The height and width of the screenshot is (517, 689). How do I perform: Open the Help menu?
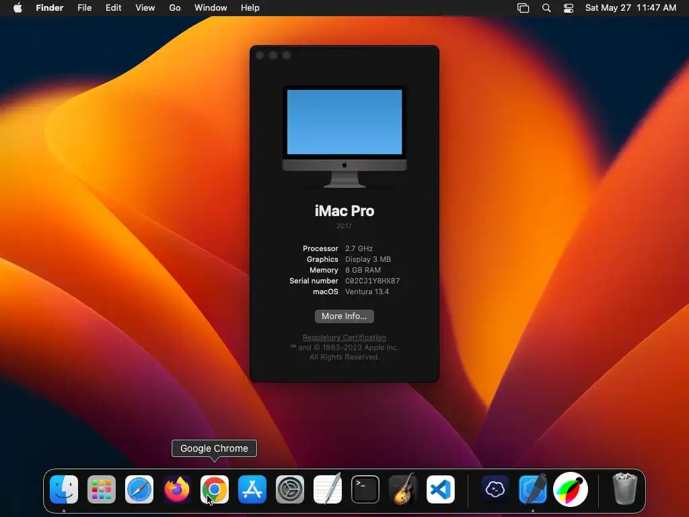250,8
